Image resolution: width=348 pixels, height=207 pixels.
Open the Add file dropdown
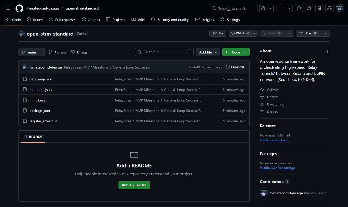208,52
